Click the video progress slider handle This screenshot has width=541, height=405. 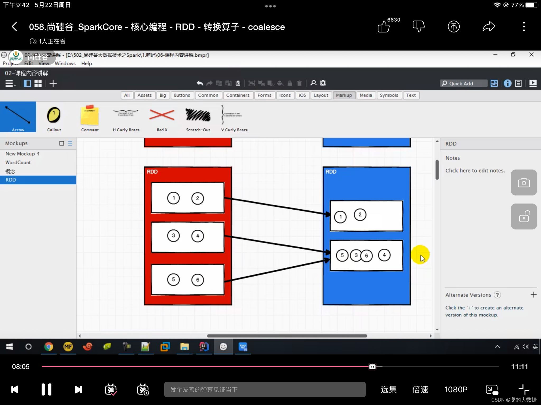click(372, 367)
